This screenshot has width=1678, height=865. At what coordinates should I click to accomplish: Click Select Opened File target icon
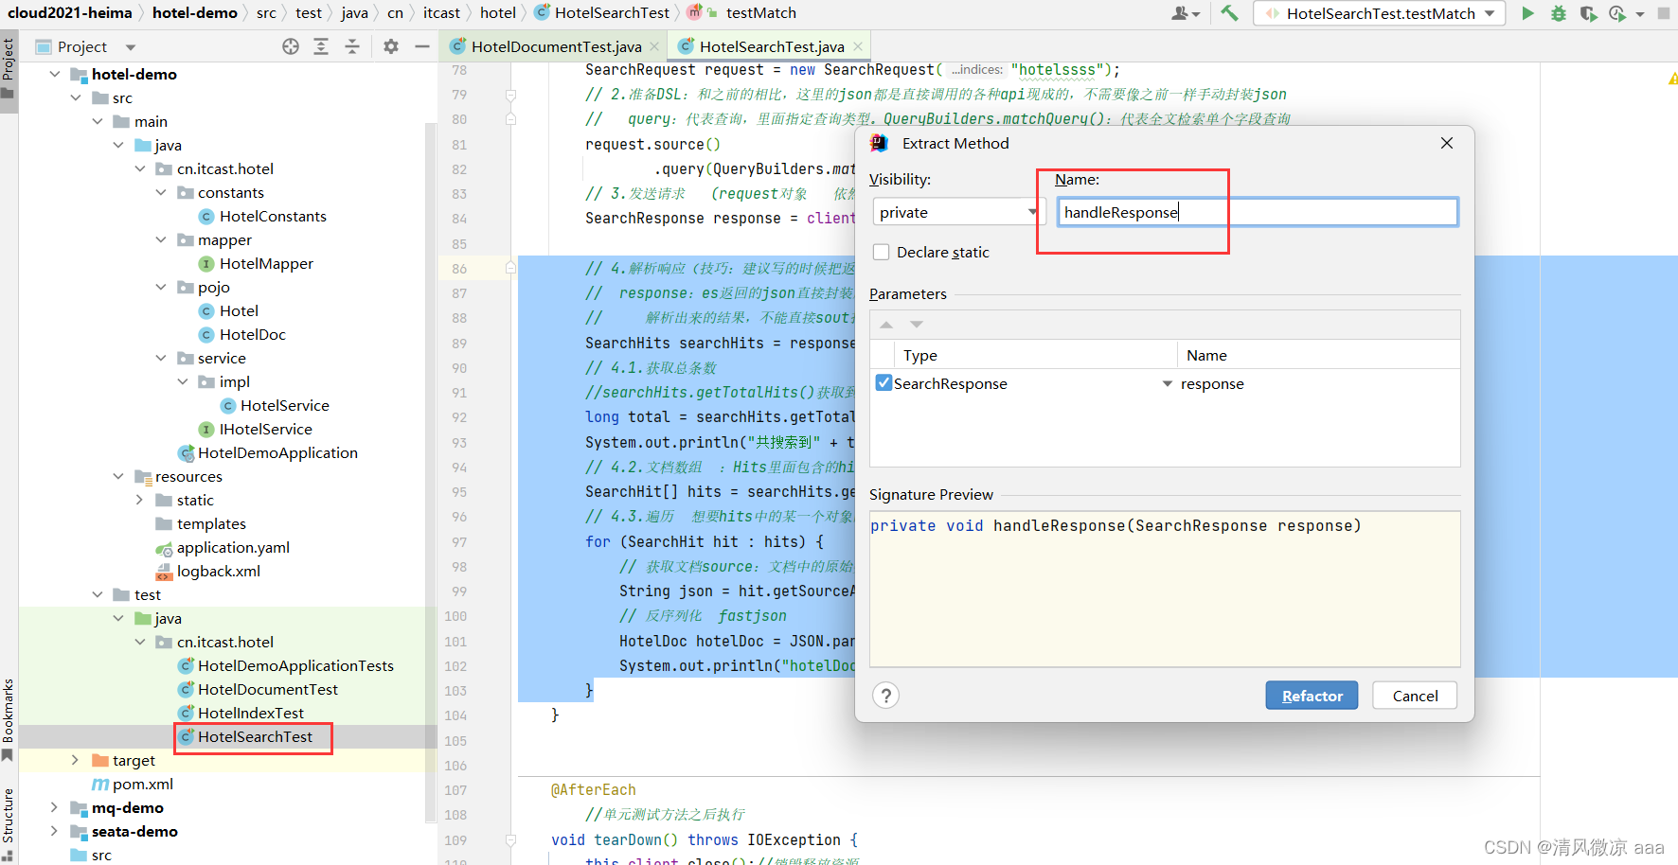point(291,46)
